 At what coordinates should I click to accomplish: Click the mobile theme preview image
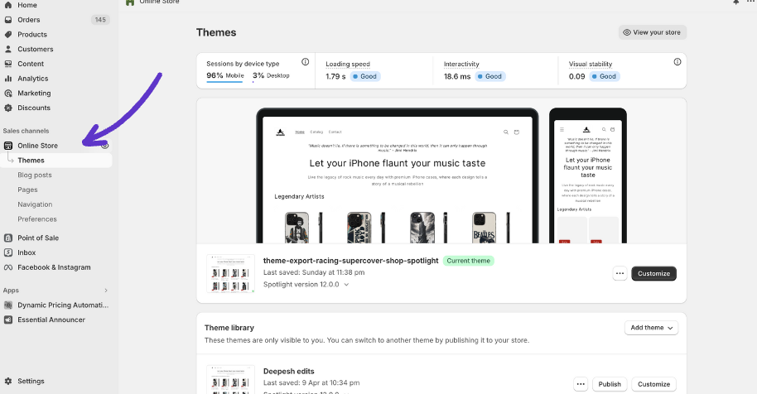coord(588,176)
